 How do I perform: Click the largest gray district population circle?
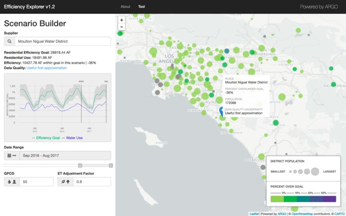[x=315, y=171]
